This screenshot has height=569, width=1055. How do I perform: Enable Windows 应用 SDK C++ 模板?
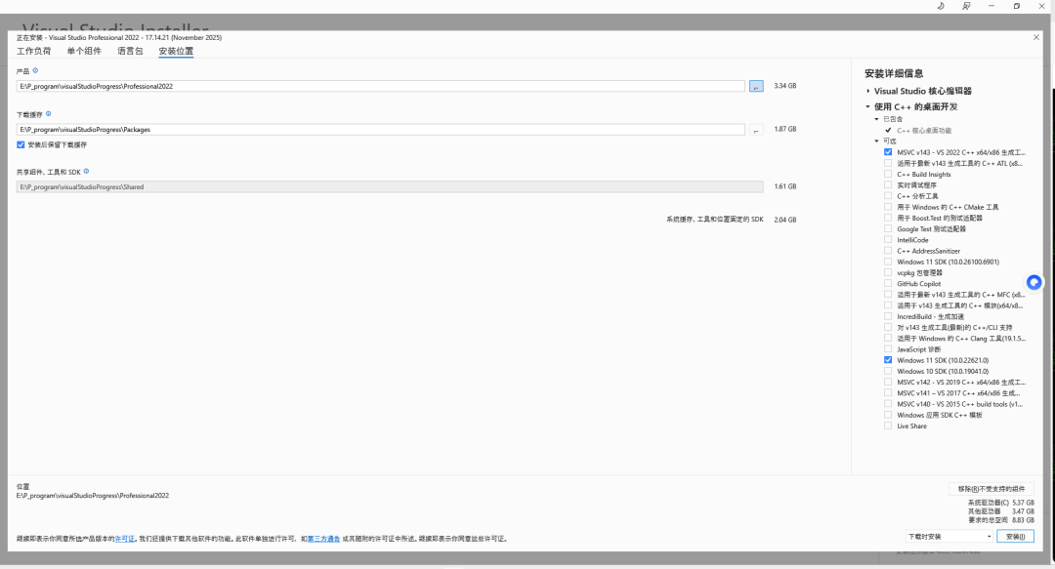888,415
